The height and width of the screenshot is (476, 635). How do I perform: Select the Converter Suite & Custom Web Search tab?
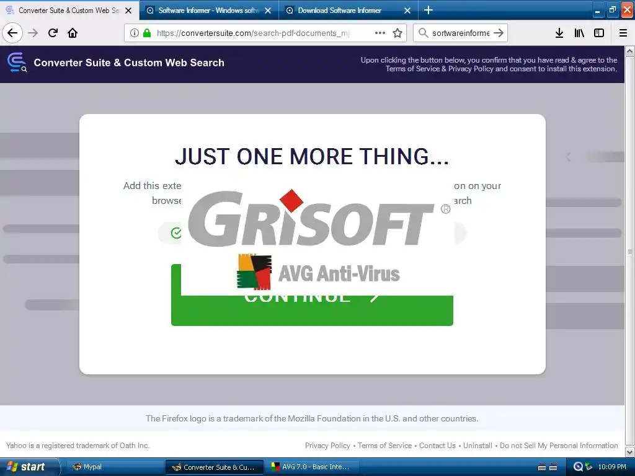pyautogui.click(x=69, y=11)
